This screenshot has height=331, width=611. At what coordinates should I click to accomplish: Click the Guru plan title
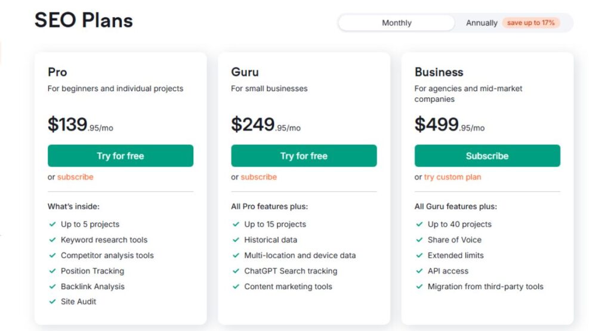[x=245, y=72]
